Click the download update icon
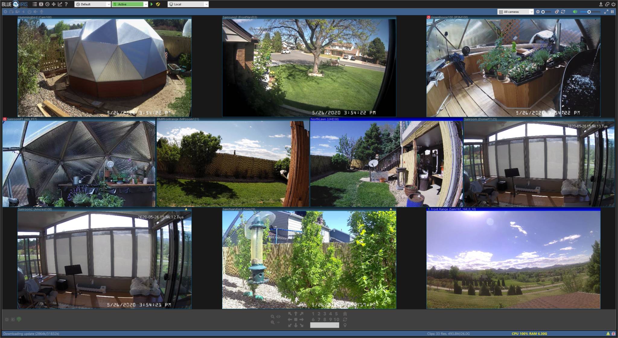Screen dimensions: 618x338 [600, 4]
